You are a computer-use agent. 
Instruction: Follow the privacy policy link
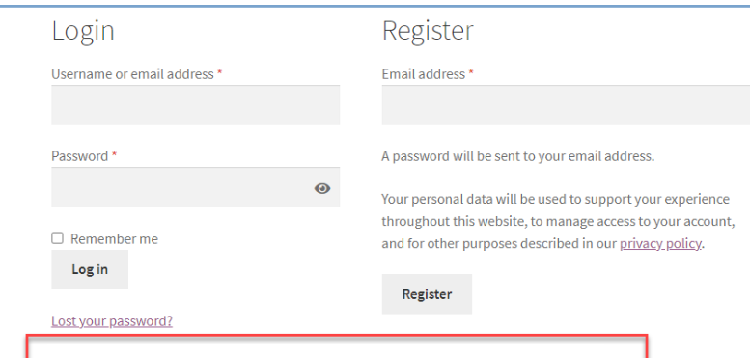coord(660,244)
